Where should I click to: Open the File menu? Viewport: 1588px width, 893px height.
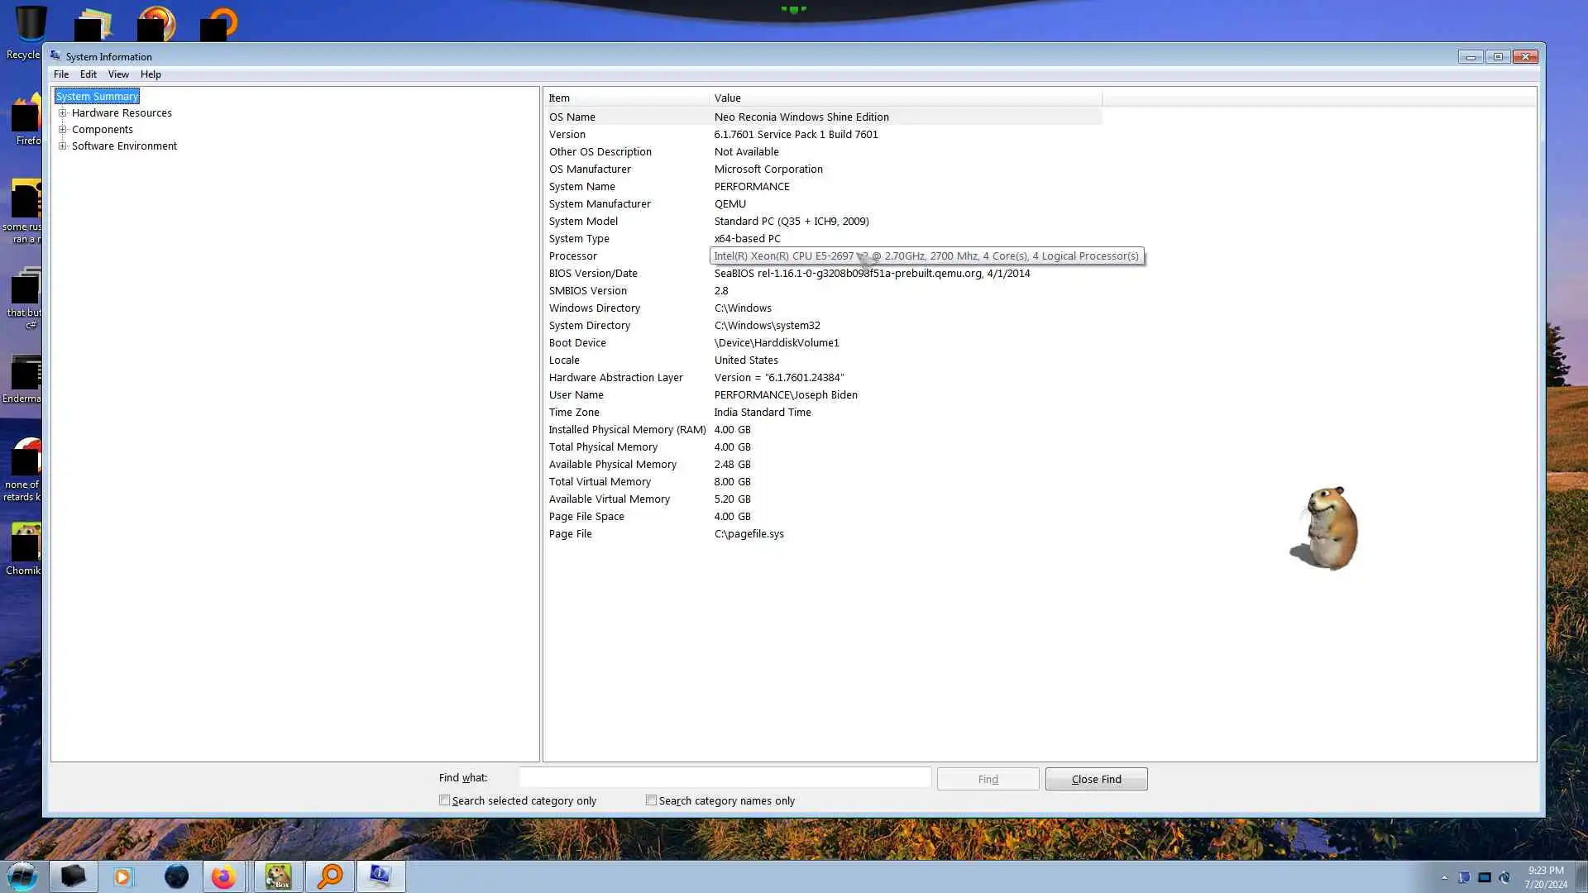(61, 74)
